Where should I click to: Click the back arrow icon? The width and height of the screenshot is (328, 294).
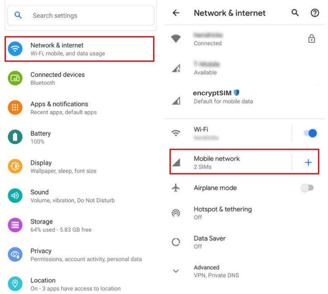point(176,13)
